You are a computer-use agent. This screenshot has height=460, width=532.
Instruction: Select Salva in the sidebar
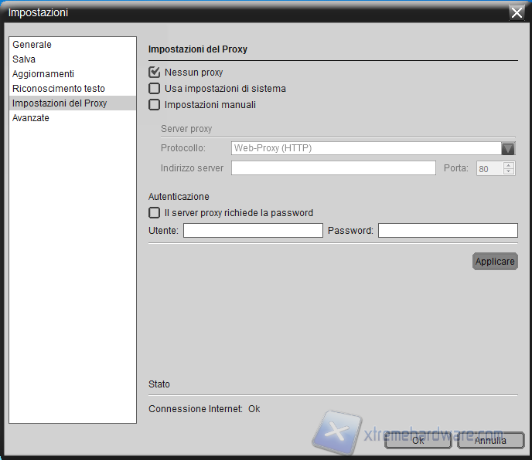point(24,59)
